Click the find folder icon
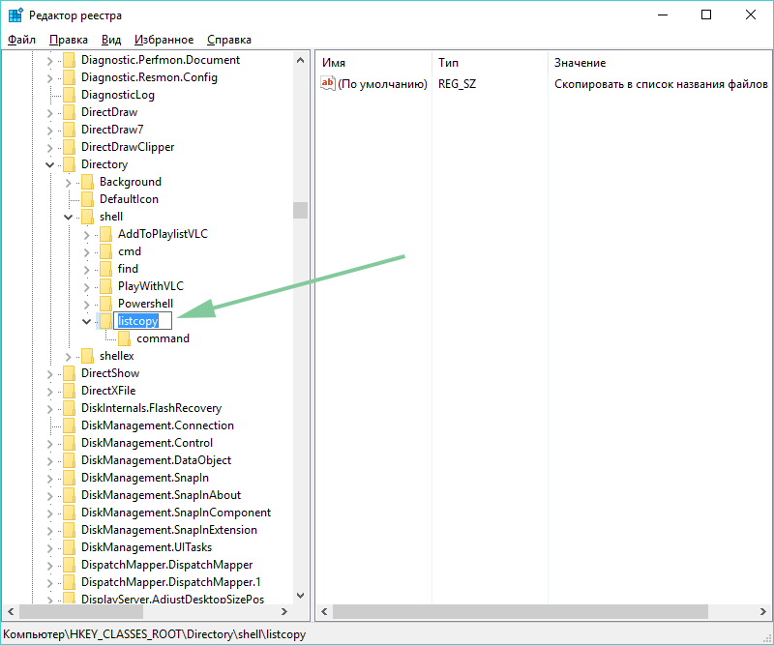 105,269
